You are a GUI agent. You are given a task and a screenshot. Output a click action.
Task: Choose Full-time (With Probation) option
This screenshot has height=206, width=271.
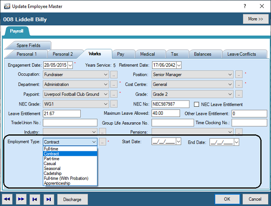click(x=70, y=178)
